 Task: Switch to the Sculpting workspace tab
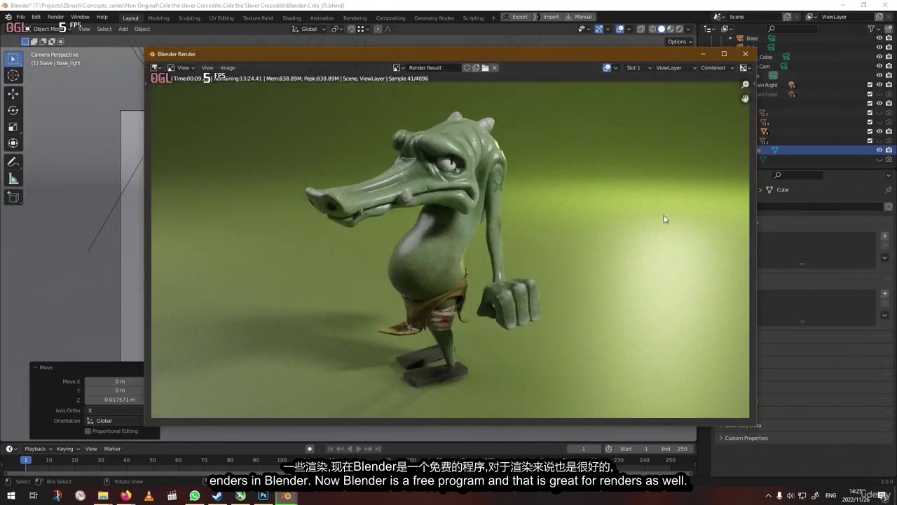pyautogui.click(x=189, y=18)
